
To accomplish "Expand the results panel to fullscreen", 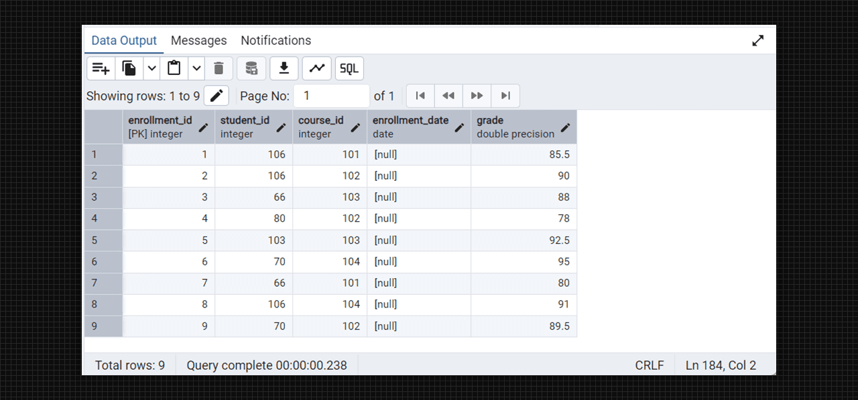I will tap(757, 40).
